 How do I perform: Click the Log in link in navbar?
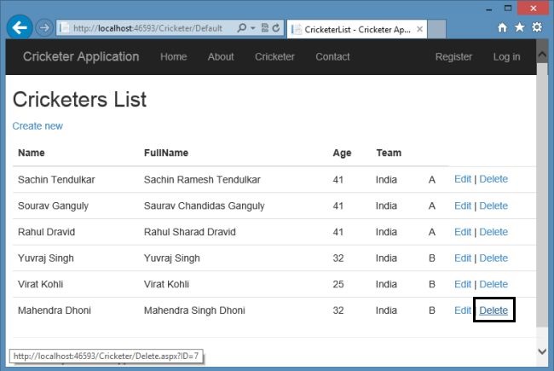click(x=506, y=56)
